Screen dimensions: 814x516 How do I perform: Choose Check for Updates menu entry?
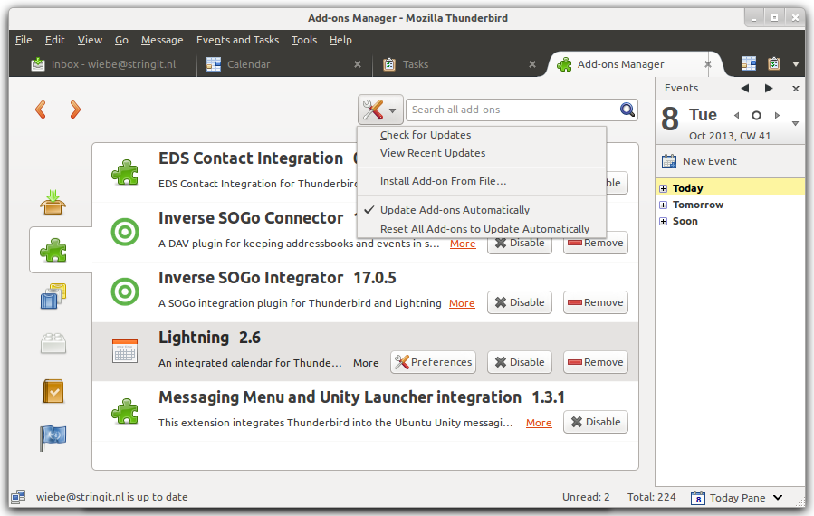tap(425, 135)
